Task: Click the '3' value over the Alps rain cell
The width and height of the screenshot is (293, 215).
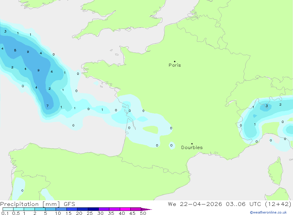Action: (x=267, y=106)
